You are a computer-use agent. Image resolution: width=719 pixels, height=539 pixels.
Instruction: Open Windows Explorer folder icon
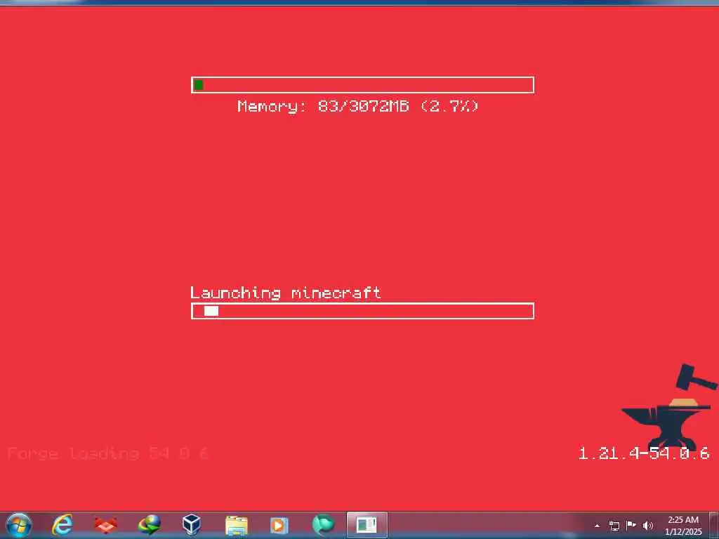pyautogui.click(x=236, y=525)
